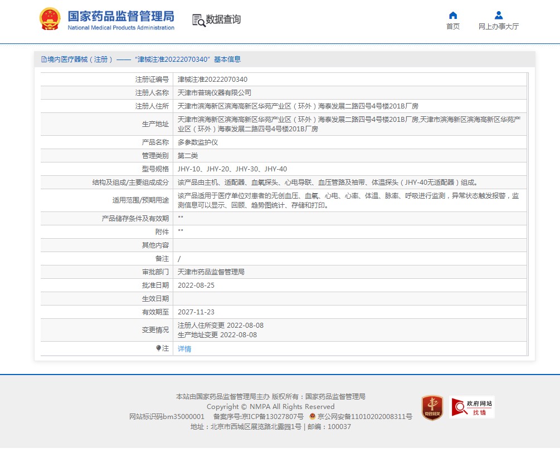Click 生产地址变更 2022-08-08 entry
This screenshot has width=560, height=468.
(217, 334)
